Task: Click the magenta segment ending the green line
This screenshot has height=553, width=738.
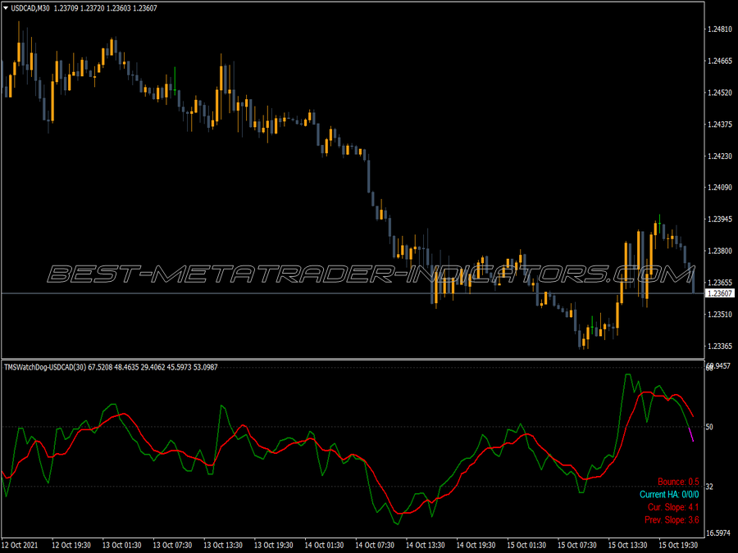Action: [691, 434]
